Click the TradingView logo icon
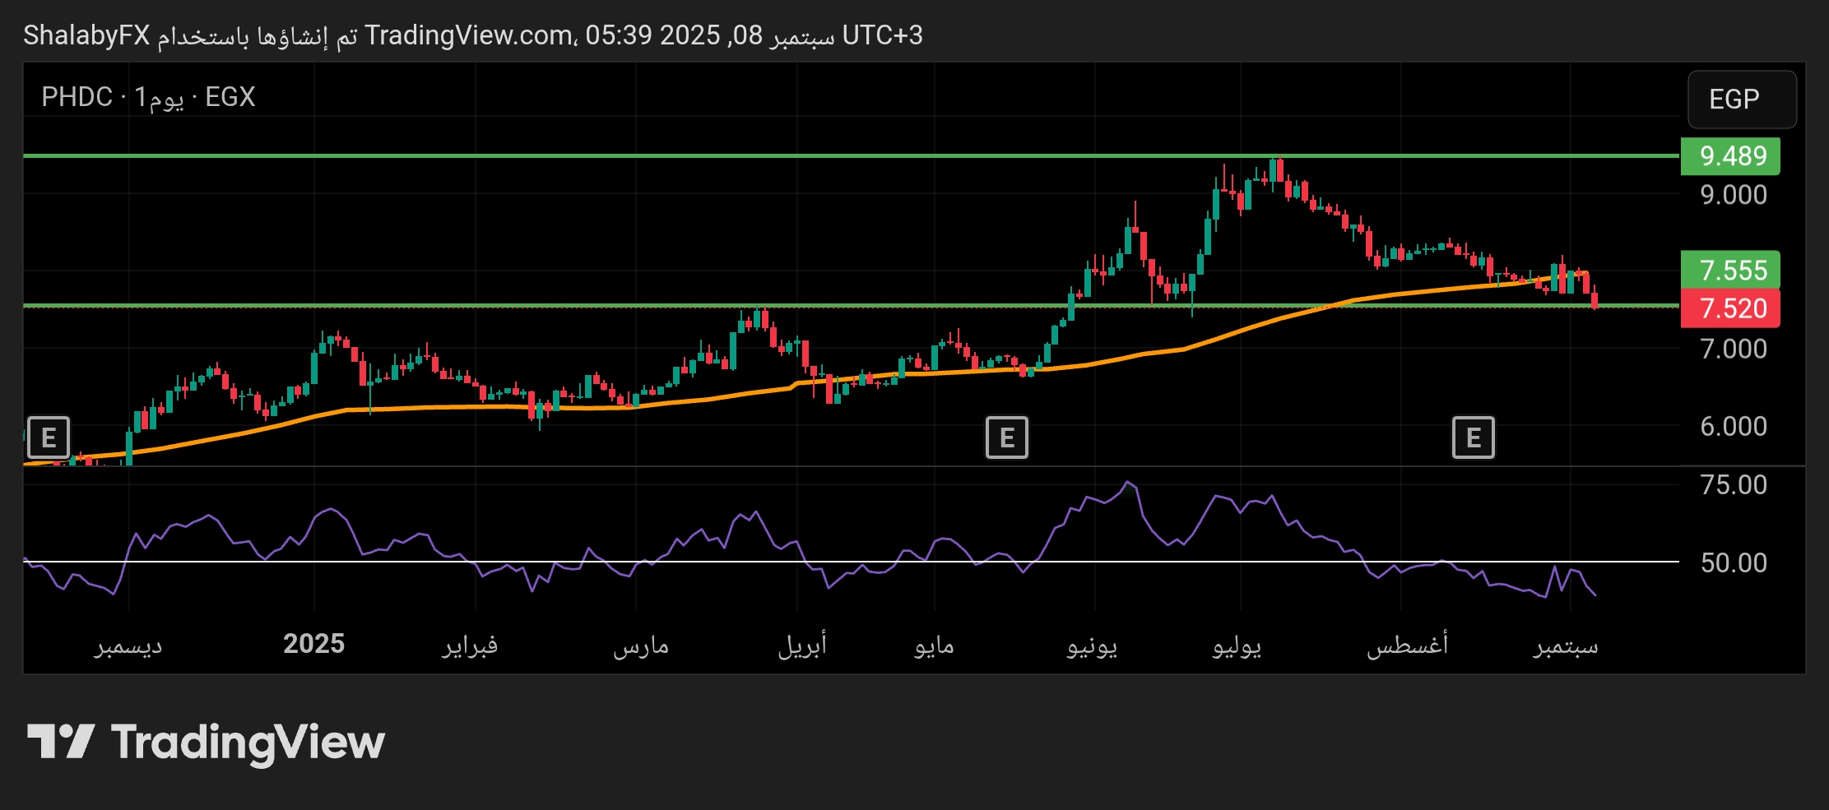 [x=61, y=742]
